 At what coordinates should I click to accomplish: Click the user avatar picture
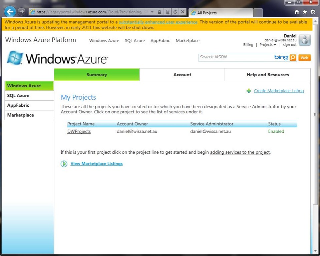[x=305, y=40]
